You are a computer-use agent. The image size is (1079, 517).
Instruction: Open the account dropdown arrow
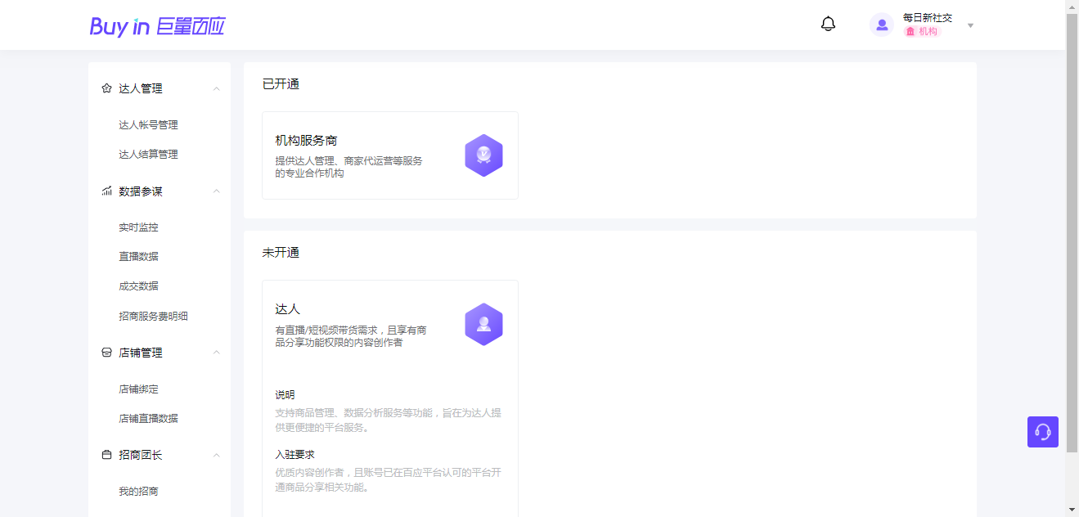970,25
